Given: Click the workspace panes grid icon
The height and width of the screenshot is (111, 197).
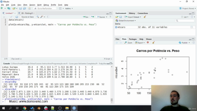Looking at the screenshot, I should tap(60, 8).
